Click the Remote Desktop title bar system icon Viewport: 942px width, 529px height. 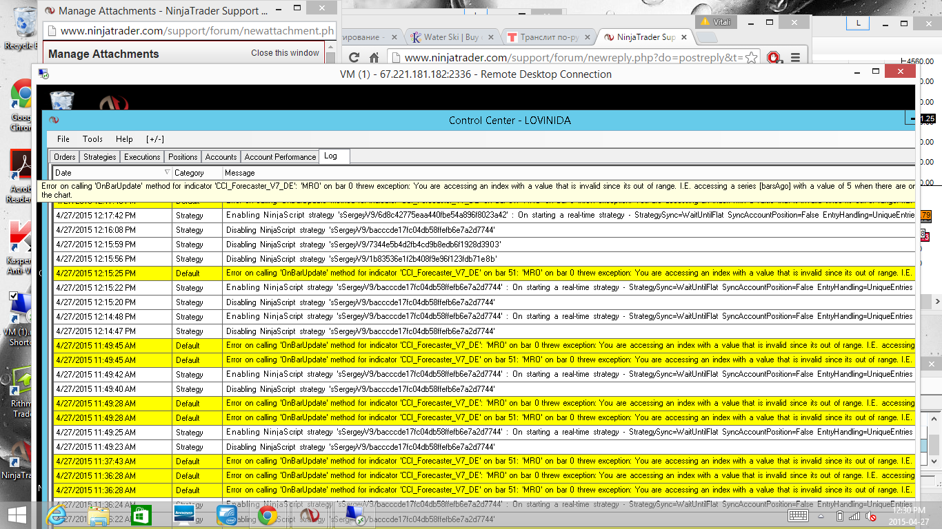pyautogui.click(x=43, y=74)
